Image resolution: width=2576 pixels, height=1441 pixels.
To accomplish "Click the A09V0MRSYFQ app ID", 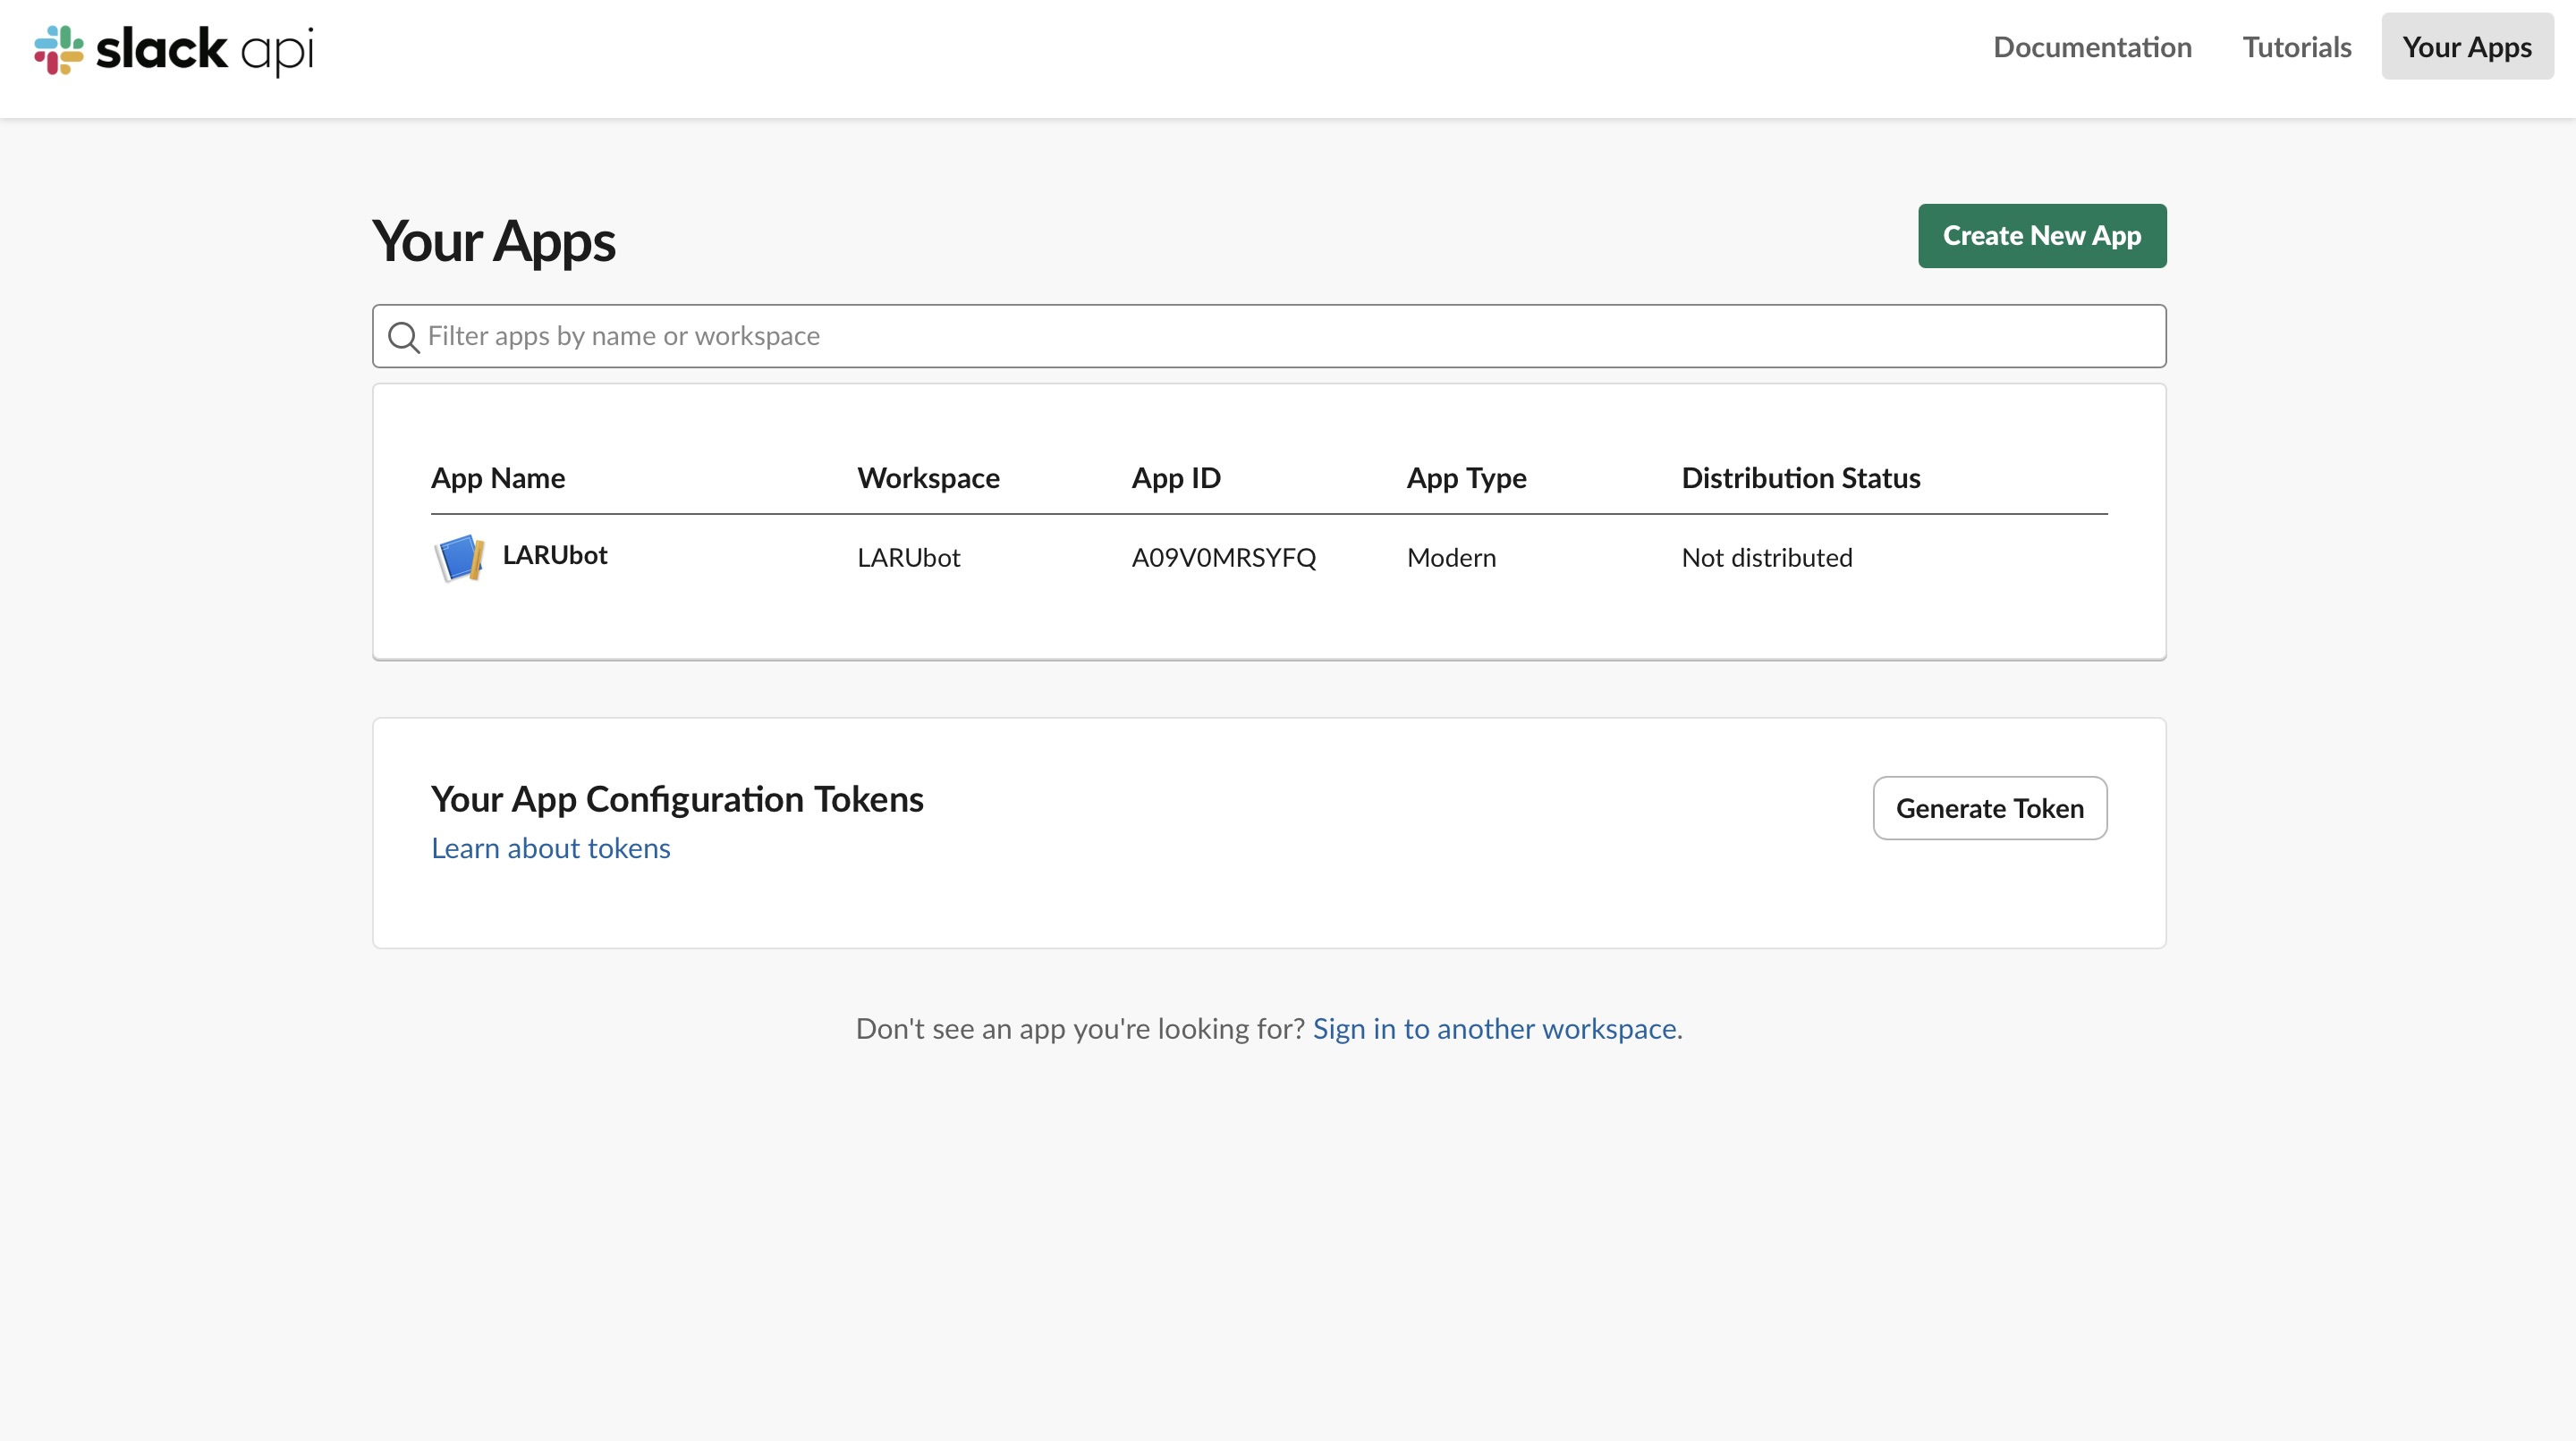I will [x=1223, y=558].
